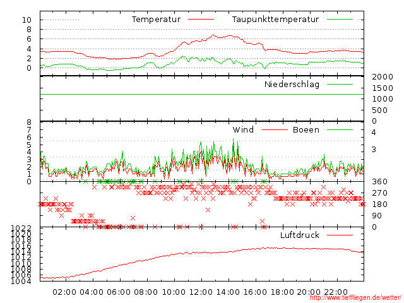The width and height of the screenshot is (404, 303).
Task: Click the 1500 precipitation axis value
Action: pos(383,88)
